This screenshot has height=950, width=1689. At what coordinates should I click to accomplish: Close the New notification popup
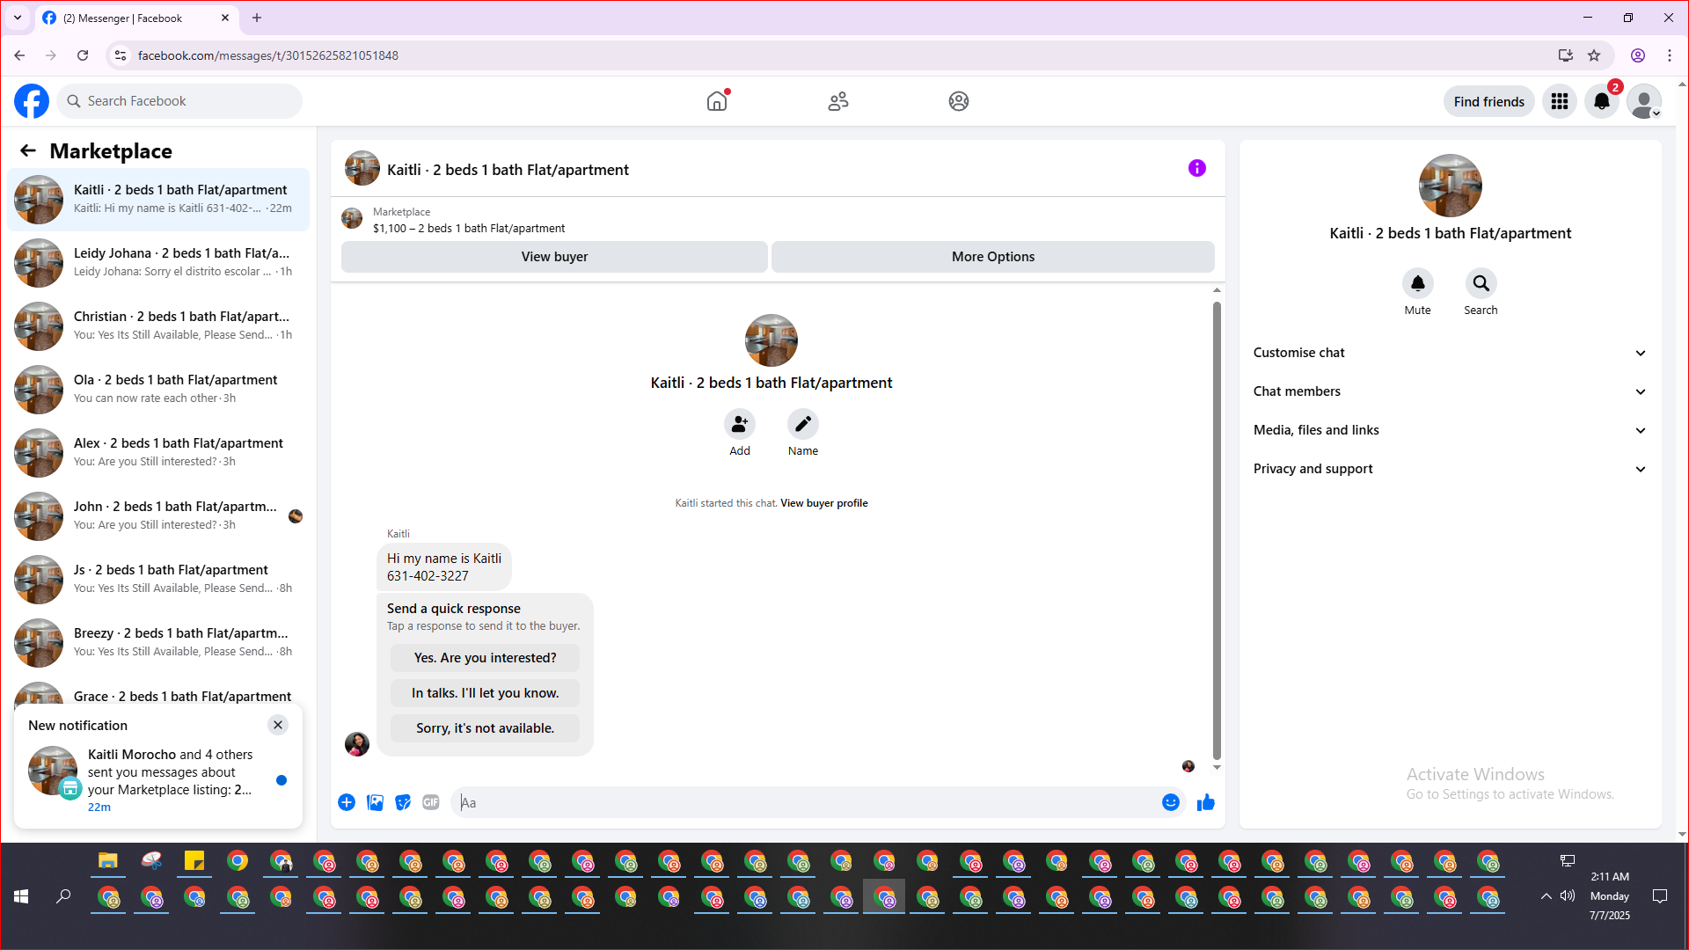[278, 725]
